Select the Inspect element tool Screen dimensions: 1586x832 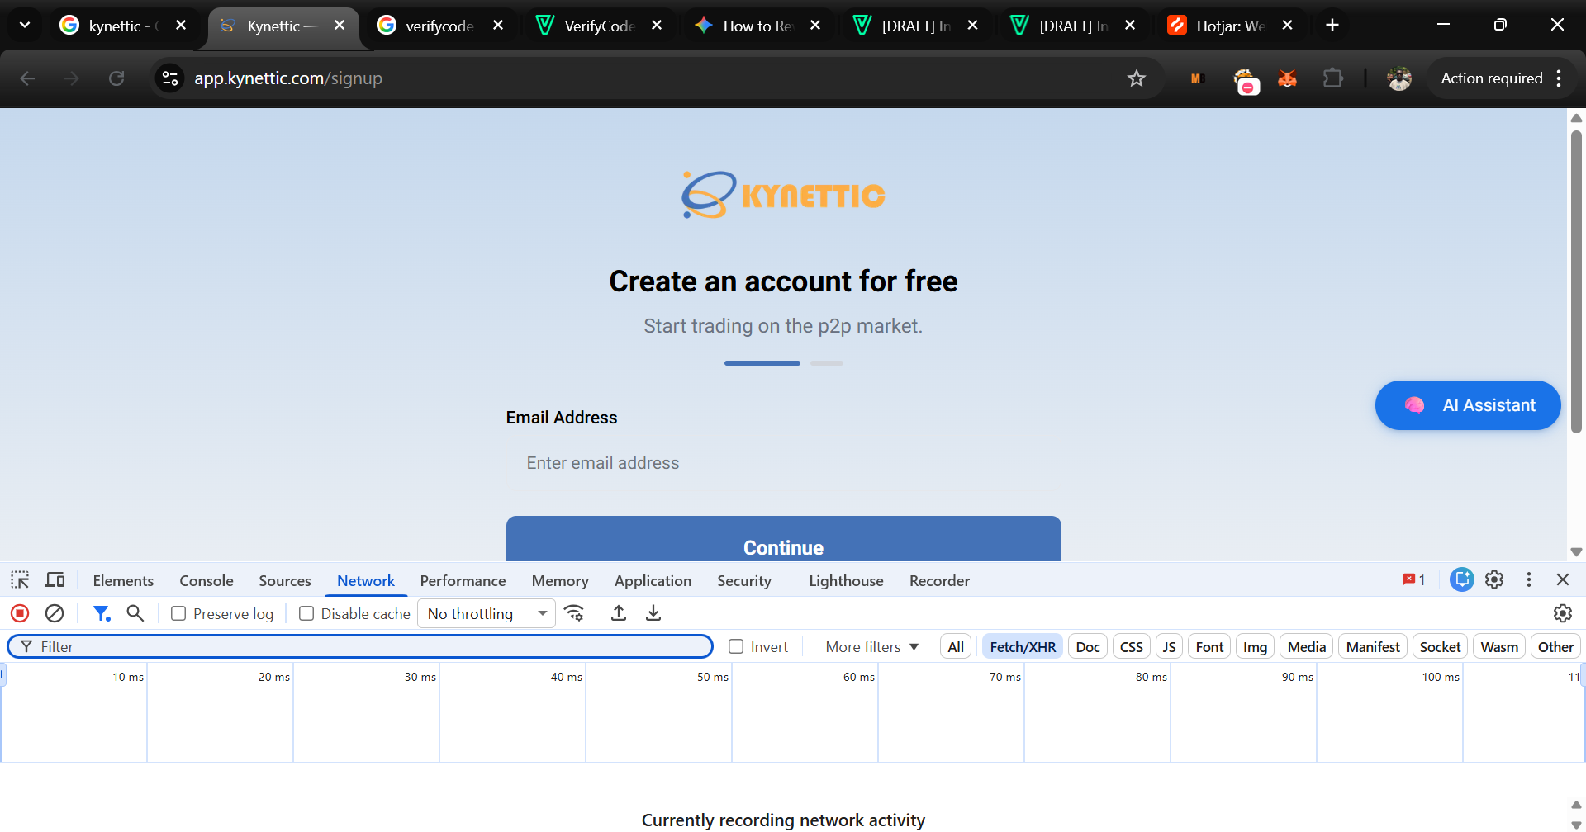coord(19,580)
